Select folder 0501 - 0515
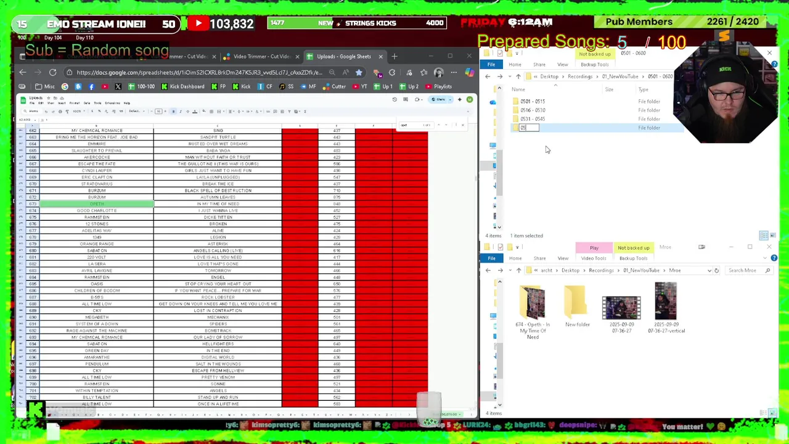 click(533, 101)
